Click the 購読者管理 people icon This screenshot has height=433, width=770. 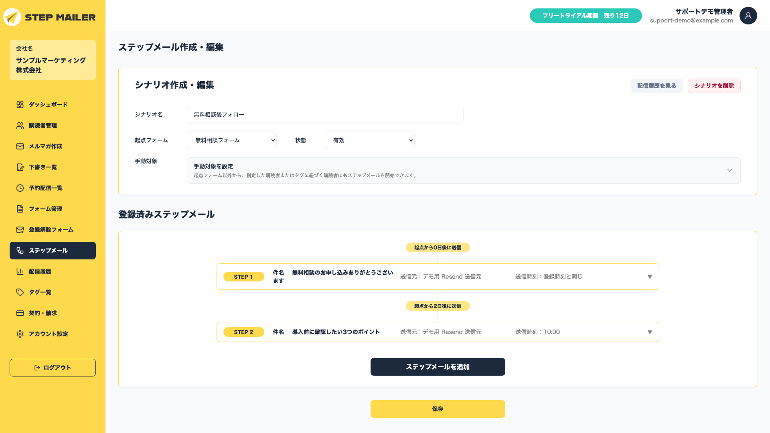(x=20, y=125)
